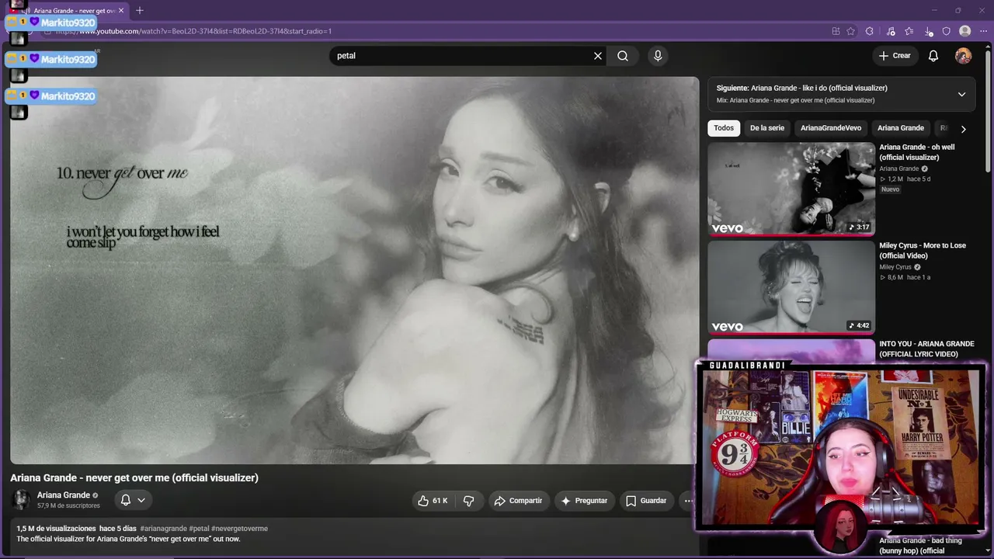994x559 pixels.
Task: Open browser essentials shield icon
Action: point(947,31)
